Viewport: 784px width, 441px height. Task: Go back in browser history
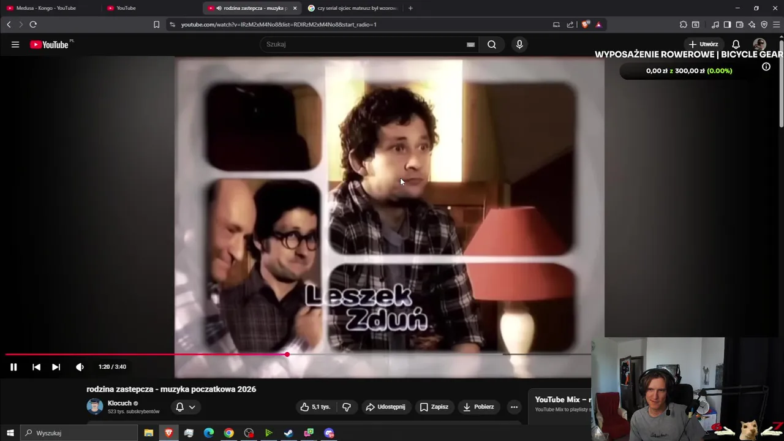(x=9, y=24)
